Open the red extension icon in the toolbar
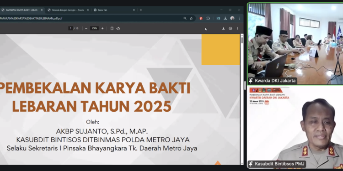 (201, 18)
